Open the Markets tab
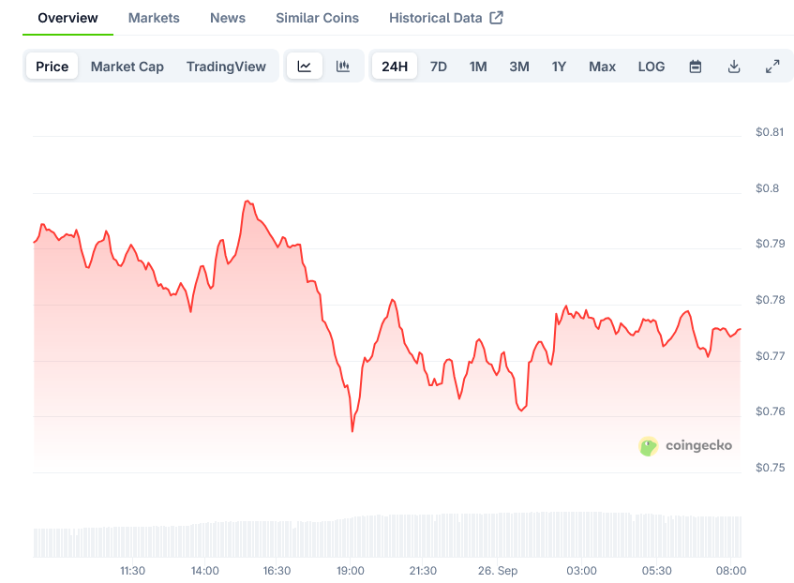Image resolution: width=794 pixels, height=583 pixels. point(154,18)
